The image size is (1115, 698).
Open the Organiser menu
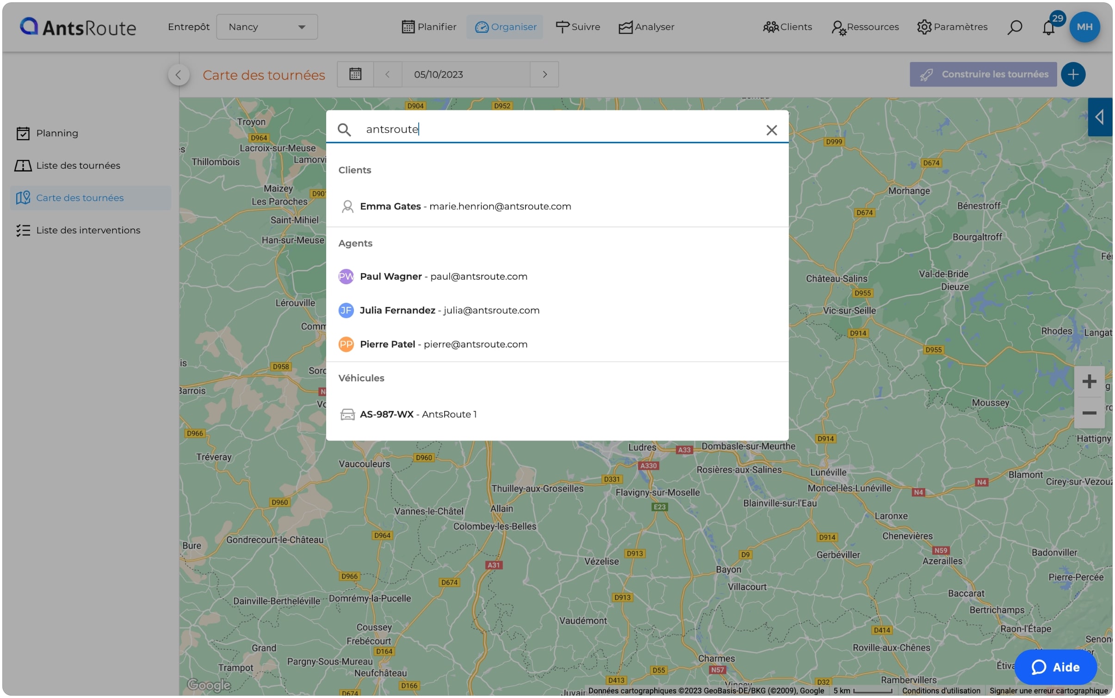tap(505, 27)
